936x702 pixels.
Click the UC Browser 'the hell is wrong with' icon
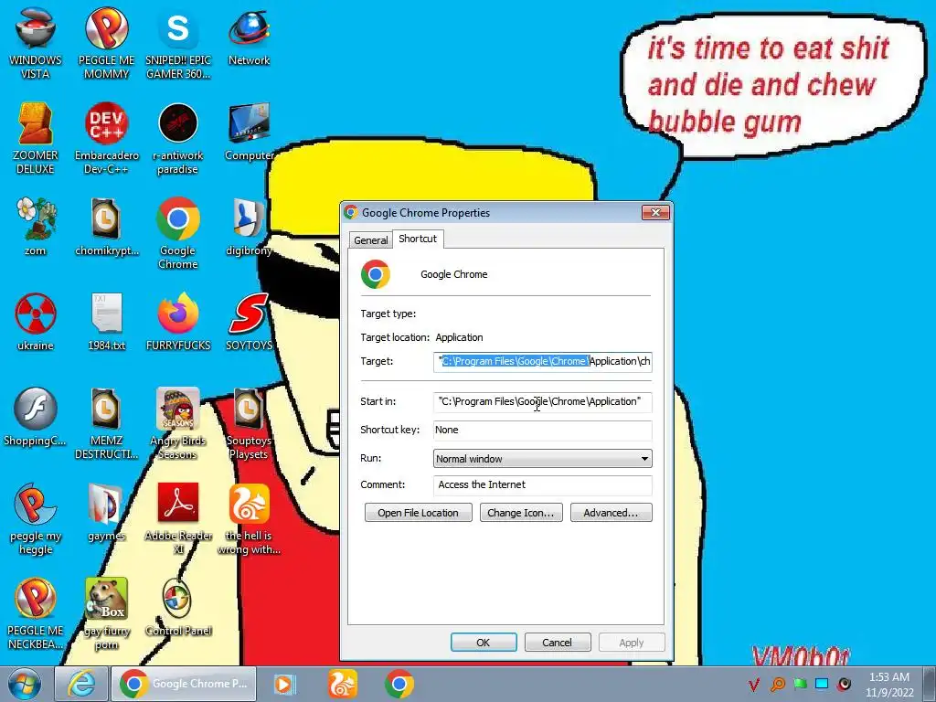click(249, 518)
